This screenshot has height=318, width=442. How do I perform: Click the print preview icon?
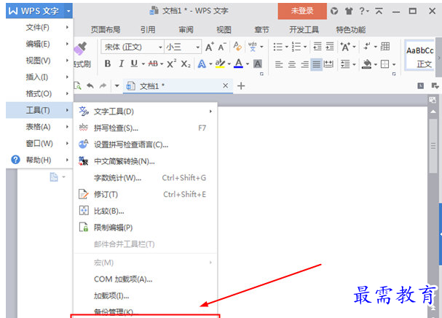[77, 85]
